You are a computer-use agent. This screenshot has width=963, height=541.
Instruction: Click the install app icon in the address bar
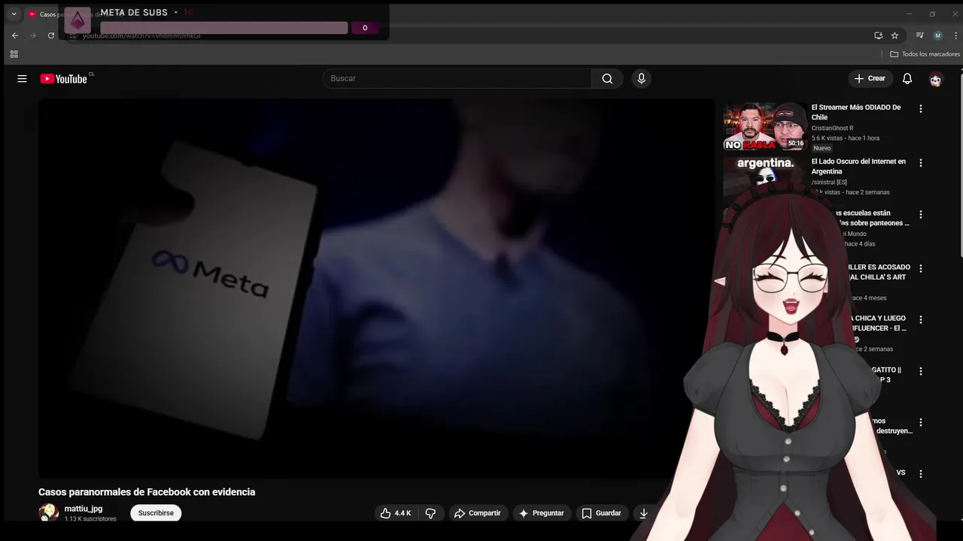(878, 35)
